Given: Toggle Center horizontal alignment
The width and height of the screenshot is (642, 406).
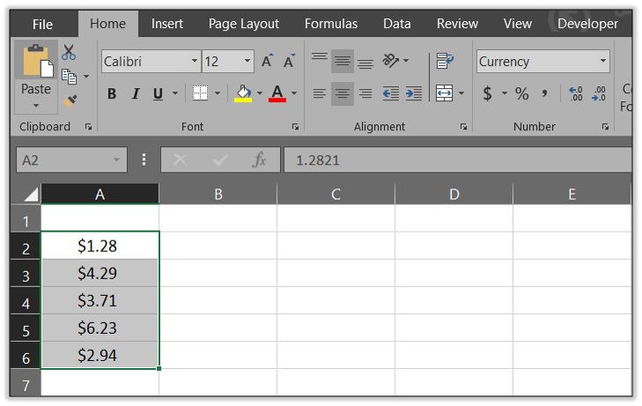Looking at the screenshot, I should pyautogui.click(x=343, y=93).
